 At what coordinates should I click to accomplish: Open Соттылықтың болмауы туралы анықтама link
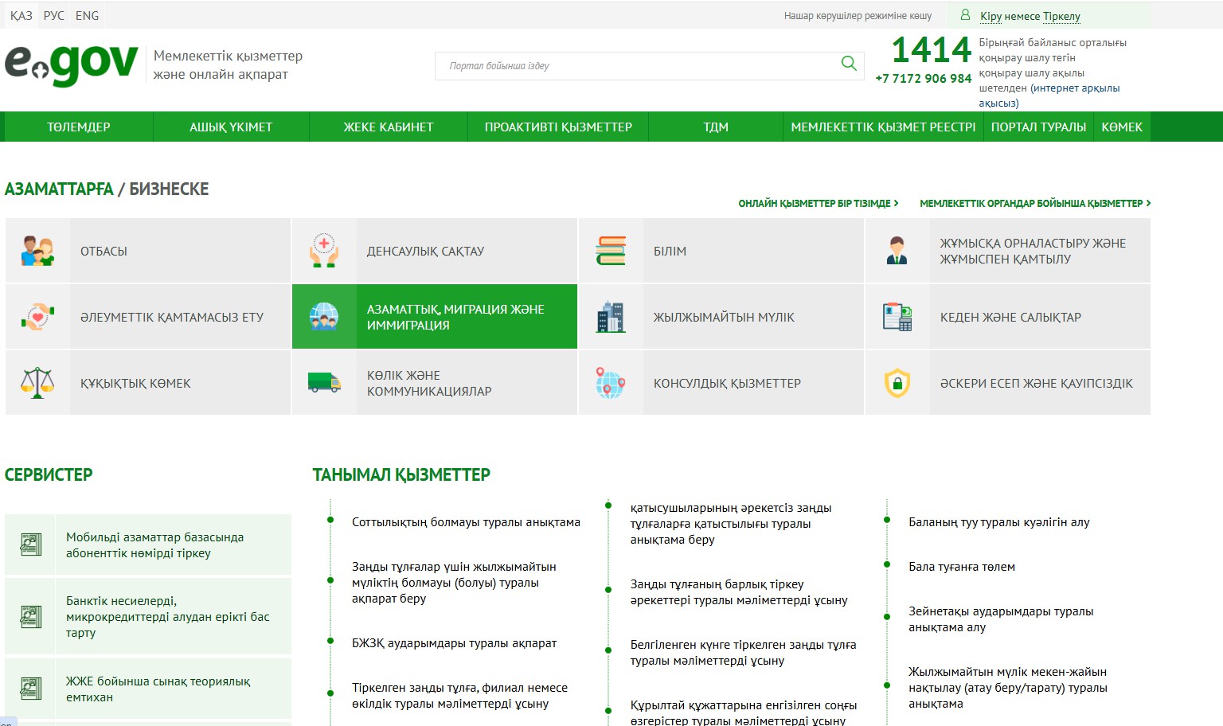[466, 522]
